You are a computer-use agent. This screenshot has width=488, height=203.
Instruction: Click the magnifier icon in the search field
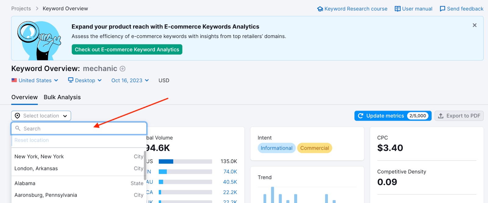[18, 129]
